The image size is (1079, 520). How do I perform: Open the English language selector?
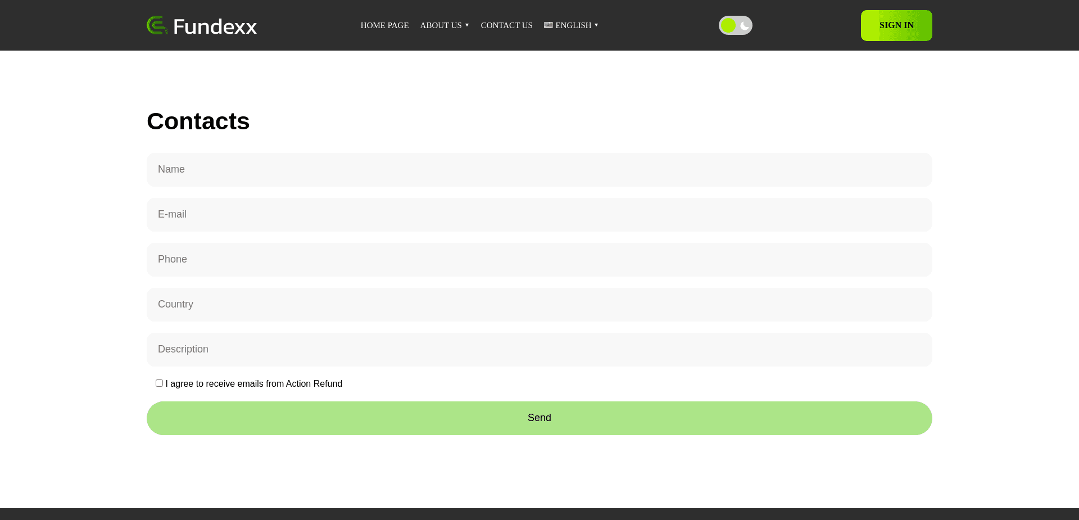[x=571, y=25]
